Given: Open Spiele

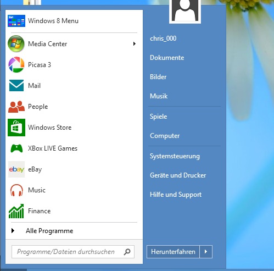Looking at the screenshot, I should click(x=158, y=117).
